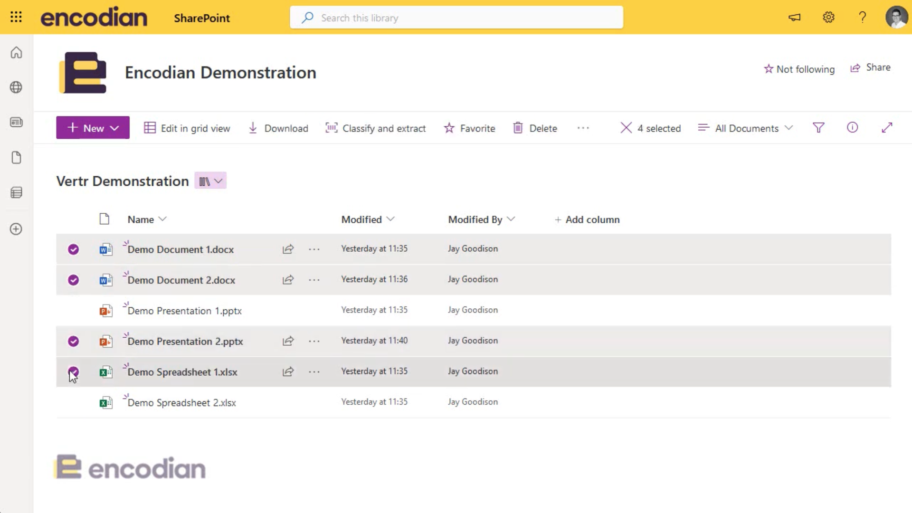
Task: Click Add column header
Action: (x=587, y=219)
